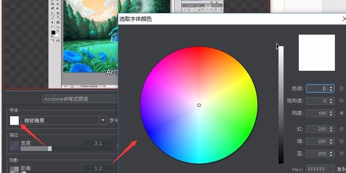Increase 蓝 with its up arrow

click(331, 152)
